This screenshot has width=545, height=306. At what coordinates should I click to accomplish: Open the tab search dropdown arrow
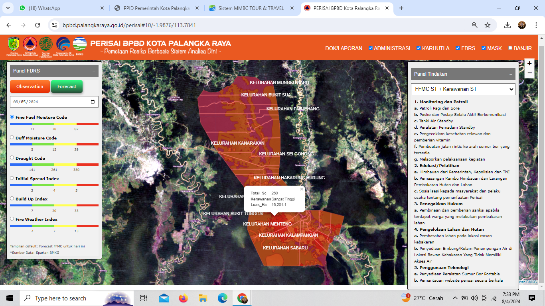click(8, 8)
